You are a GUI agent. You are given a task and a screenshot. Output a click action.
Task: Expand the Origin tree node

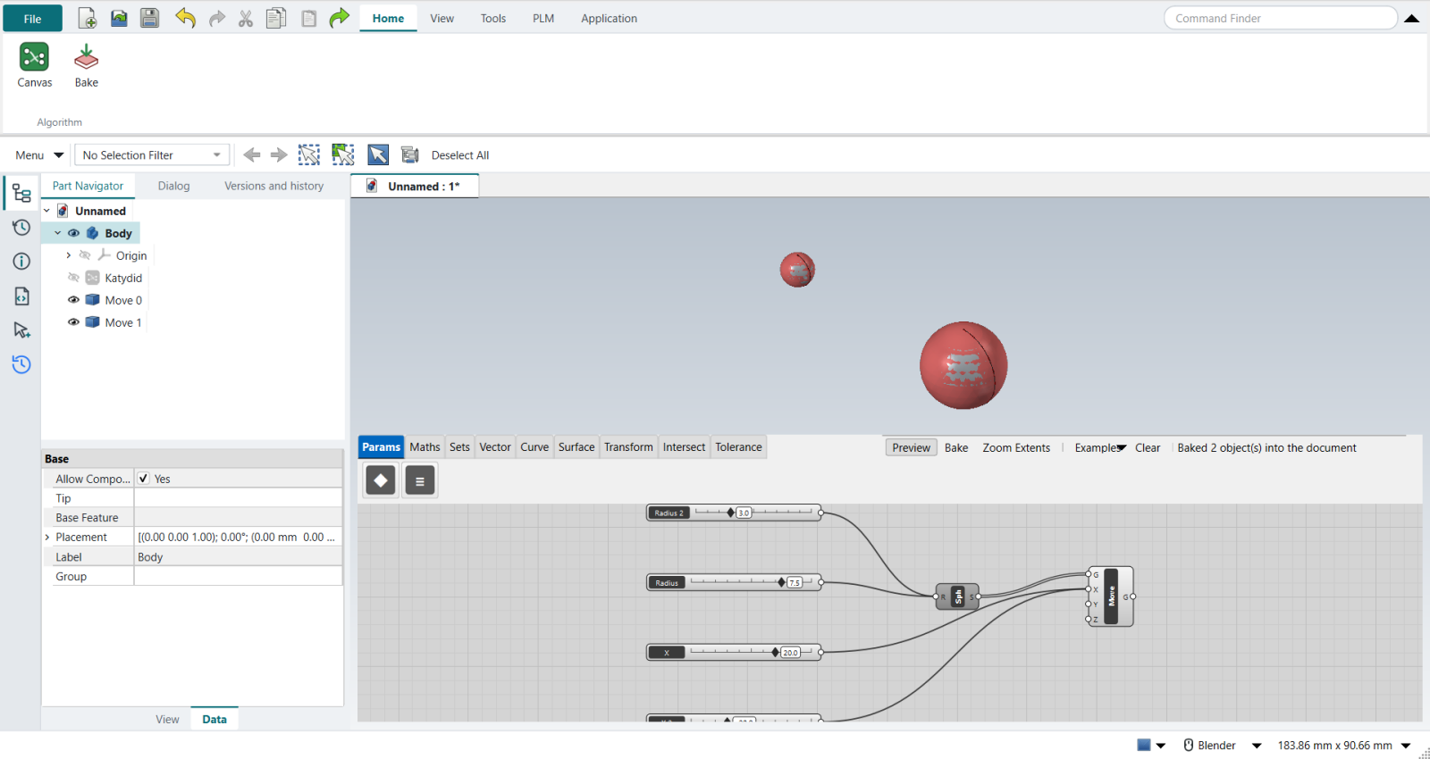[68, 255]
